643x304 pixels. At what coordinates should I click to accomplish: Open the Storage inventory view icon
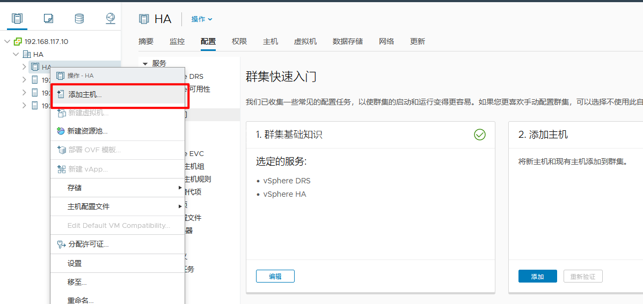coord(79,19)
